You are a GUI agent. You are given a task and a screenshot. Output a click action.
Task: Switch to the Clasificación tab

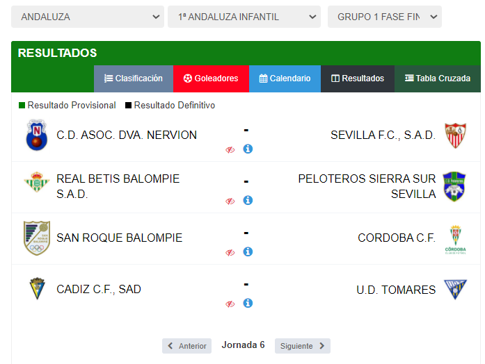tap(134, 78)
